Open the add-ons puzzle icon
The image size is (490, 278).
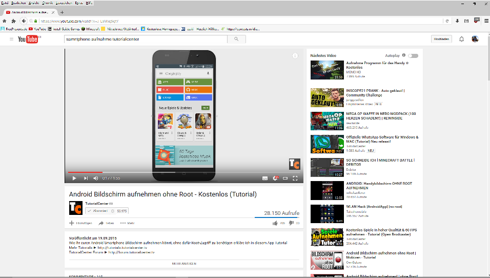(x=13, y=21)
